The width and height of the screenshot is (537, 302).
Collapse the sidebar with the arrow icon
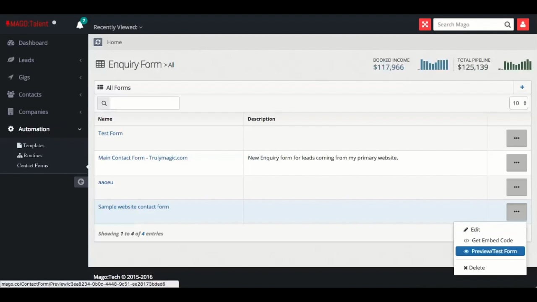[81, 182]
